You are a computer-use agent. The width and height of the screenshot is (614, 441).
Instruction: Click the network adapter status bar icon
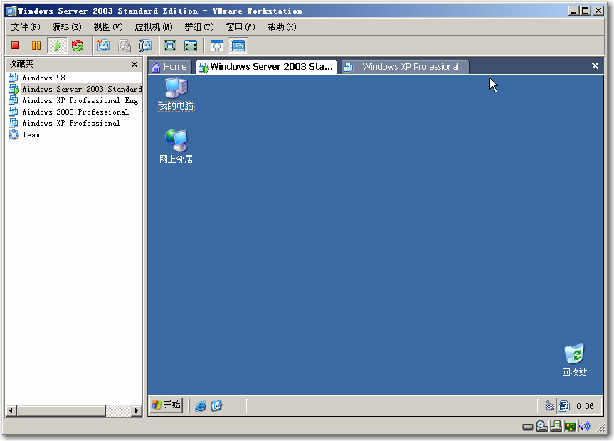(570, 426)
